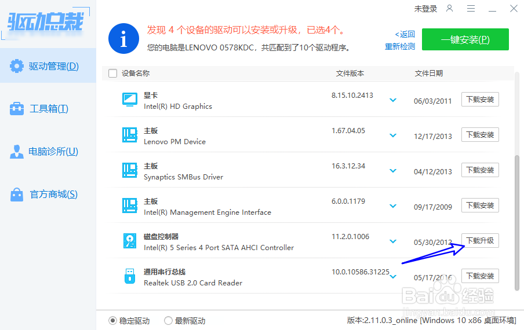Select the 稳定驱动 radio button
The width and height of the screenshot is (524, 330).
tap(112, 321)
